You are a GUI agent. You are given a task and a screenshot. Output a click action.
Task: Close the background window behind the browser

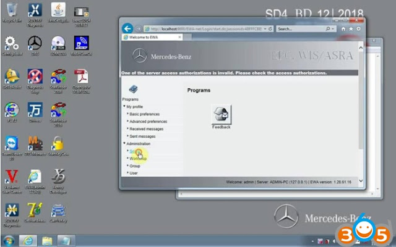(x=374, y=41)
